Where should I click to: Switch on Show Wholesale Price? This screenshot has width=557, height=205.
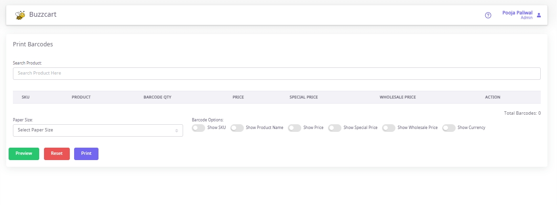coord(388,128)
